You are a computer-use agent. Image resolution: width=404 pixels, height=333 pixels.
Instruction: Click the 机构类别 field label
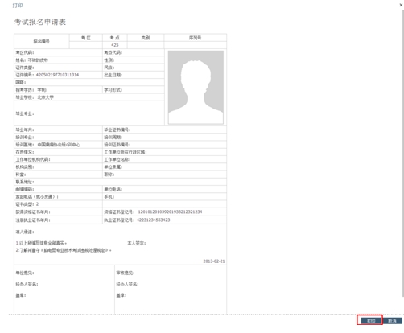25,167
